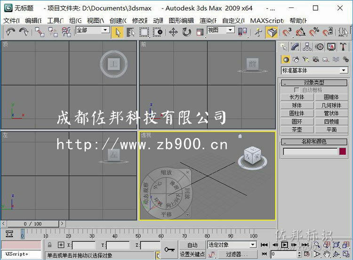Open the SteeringWheel menu arrow
353x260 pixels.
pos(187,215)
